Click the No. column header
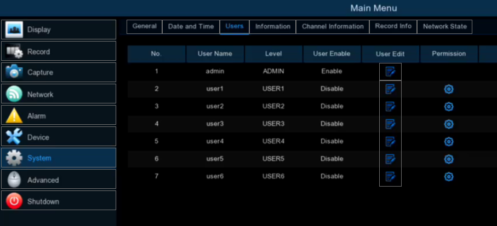The image size is (497, 226). pyautogui.click(x=156, y=54)
